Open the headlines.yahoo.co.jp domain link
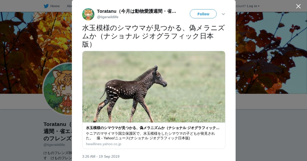 click(x=104, y=144)
